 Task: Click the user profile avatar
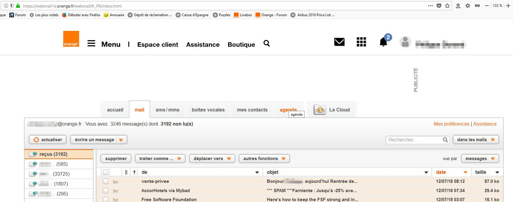tap(405, 42)
